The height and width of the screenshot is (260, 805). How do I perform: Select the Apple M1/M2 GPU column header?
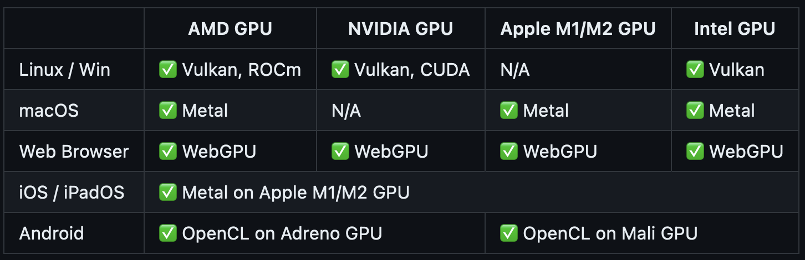578,29
